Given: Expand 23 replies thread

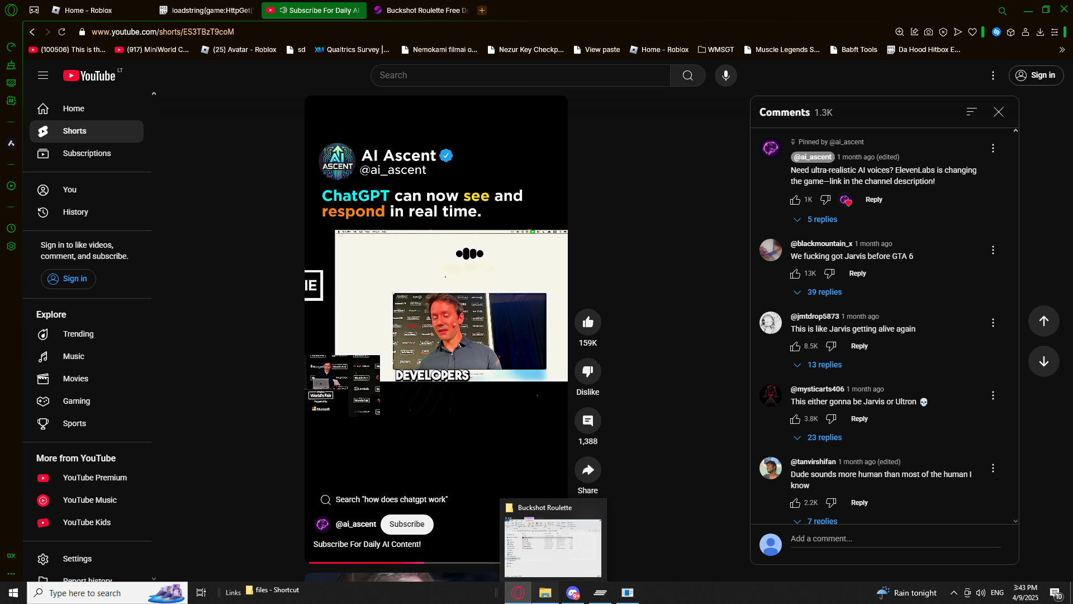Looking at the screenshot, I should pyautogui.click(x=818, y=437).
